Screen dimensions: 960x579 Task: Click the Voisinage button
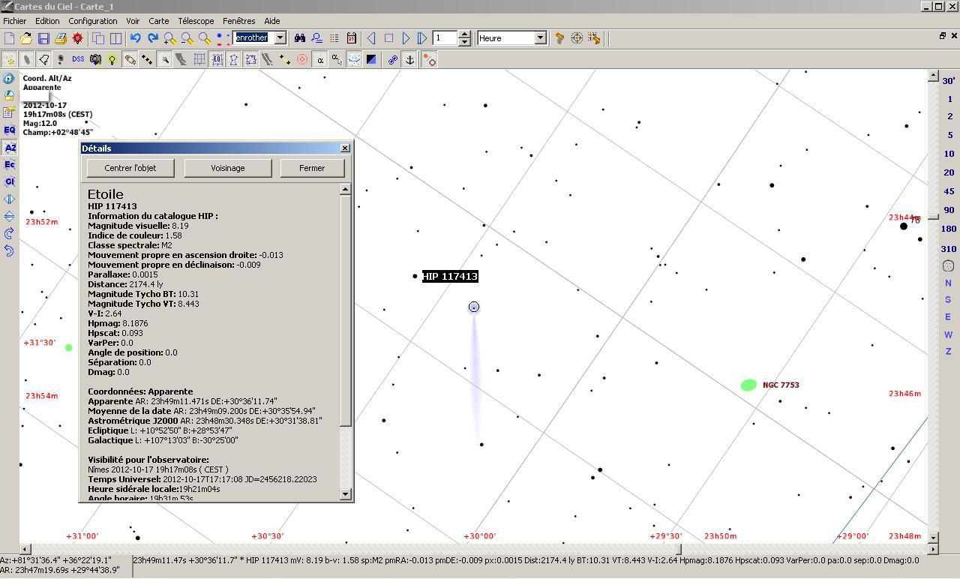[x=227, y=168]
